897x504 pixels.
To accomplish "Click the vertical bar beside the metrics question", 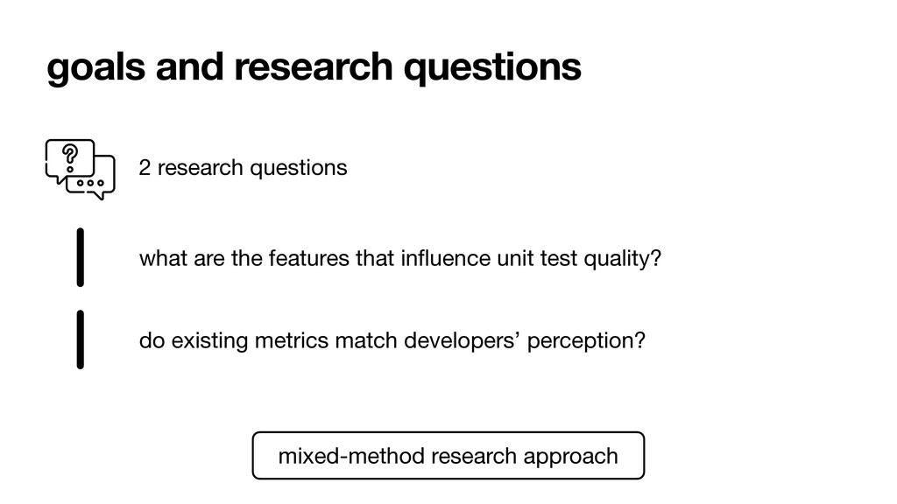I will [80, 340].
